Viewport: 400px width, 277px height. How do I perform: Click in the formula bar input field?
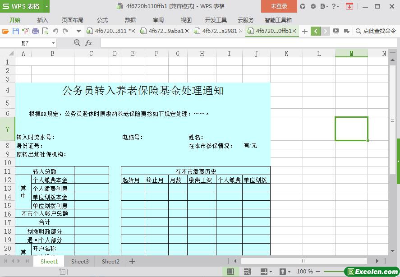[244, 43]
